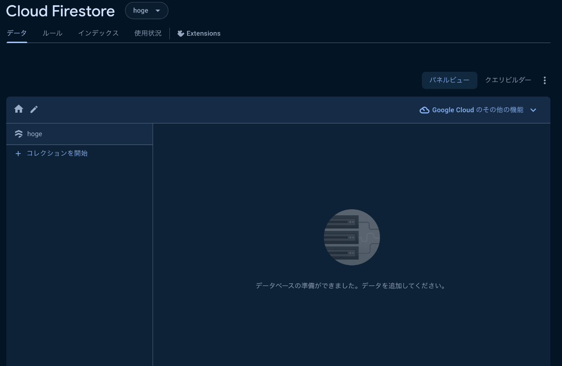Open the インデックス tab
Image resolution: width=562 pixels, height=366 pixels.
98,33
